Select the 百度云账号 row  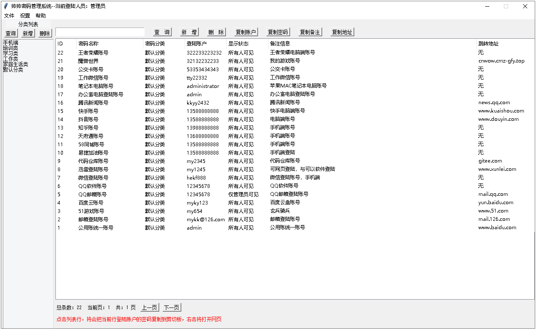point(295,202)
